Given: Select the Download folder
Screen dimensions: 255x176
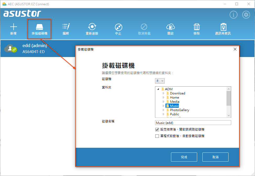Looking at the screenshot, I should 176,93.
